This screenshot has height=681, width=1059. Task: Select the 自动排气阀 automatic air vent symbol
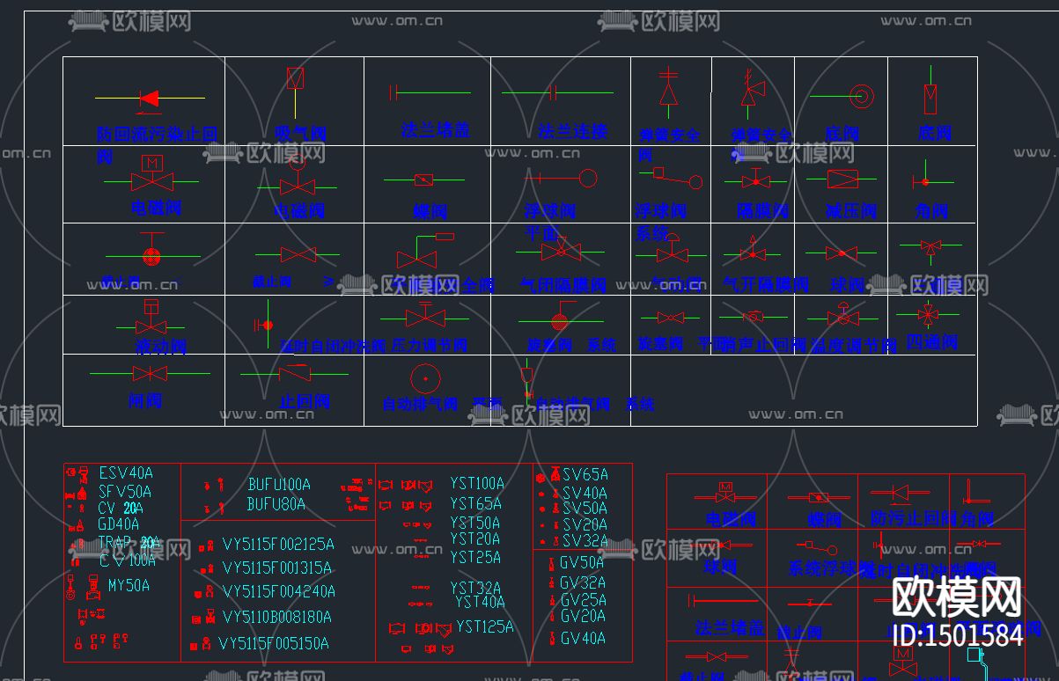(423, 378)
